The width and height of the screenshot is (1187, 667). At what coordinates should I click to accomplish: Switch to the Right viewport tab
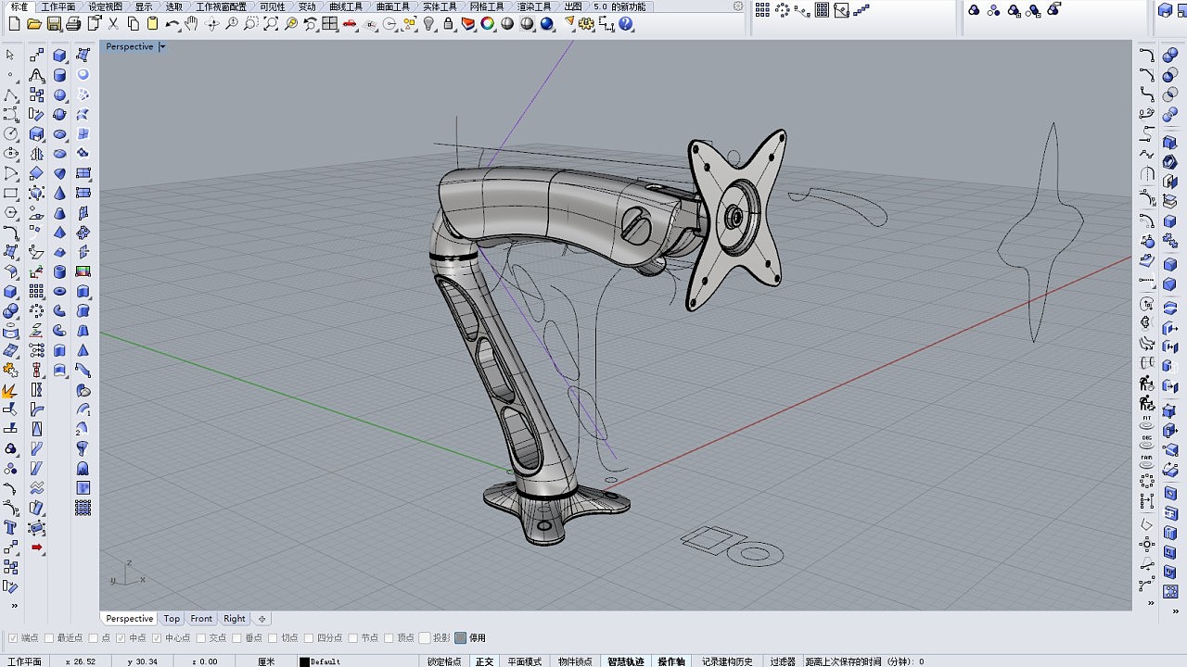(235, 619)
